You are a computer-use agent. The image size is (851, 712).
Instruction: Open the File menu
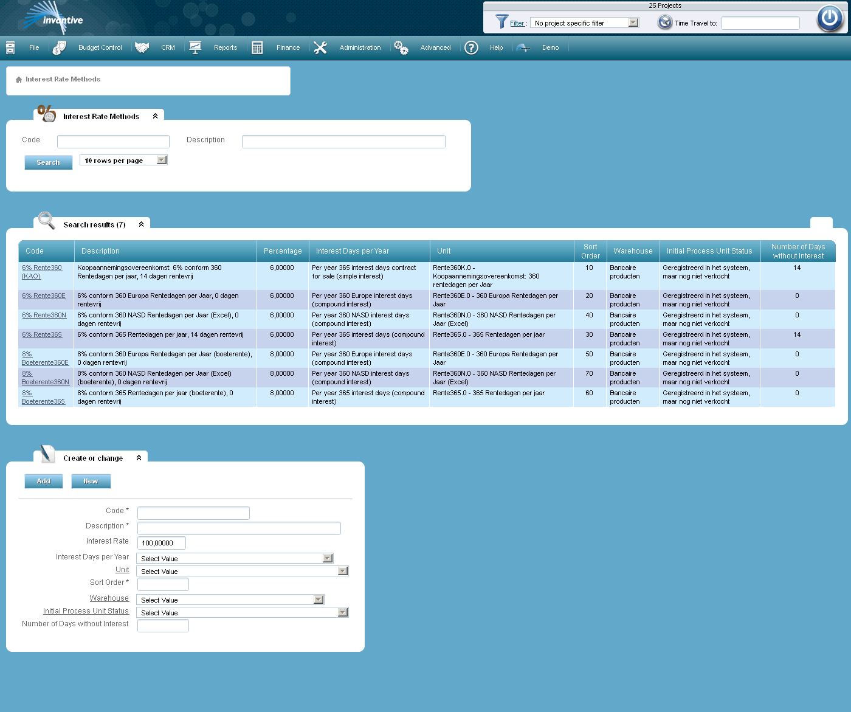point(34,47)
